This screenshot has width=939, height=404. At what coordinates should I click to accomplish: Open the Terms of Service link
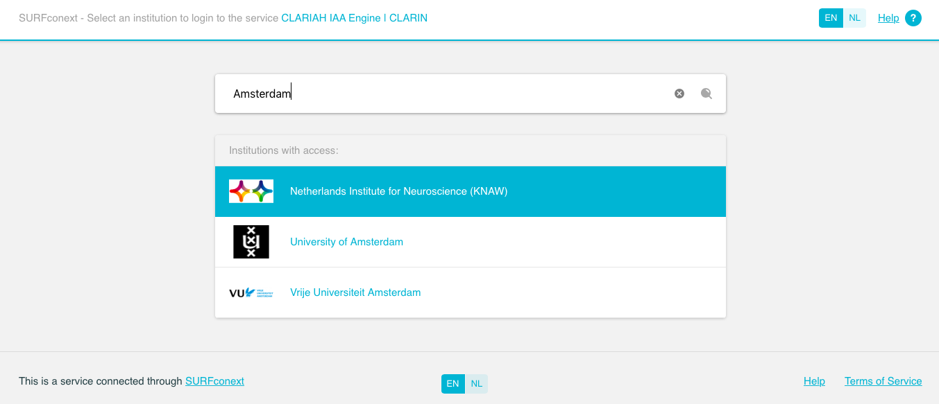pos(883,381)
